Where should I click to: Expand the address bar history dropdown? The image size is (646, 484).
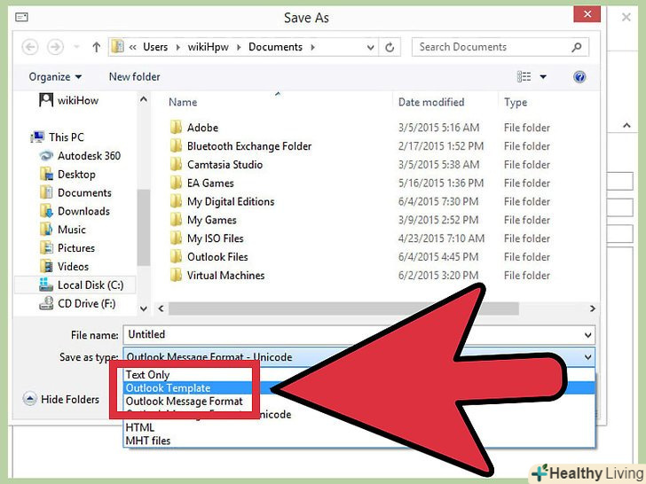(370, 47)
